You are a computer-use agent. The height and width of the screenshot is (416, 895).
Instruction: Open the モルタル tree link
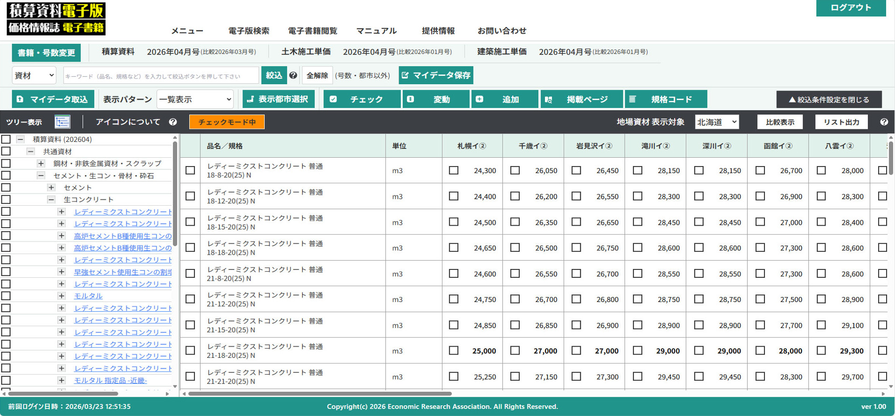88,296
